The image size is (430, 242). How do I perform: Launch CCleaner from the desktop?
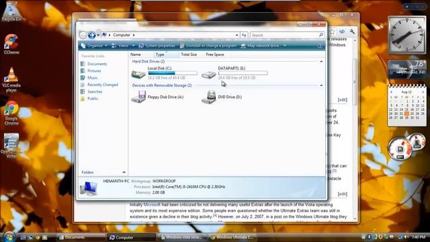[11, 44]
